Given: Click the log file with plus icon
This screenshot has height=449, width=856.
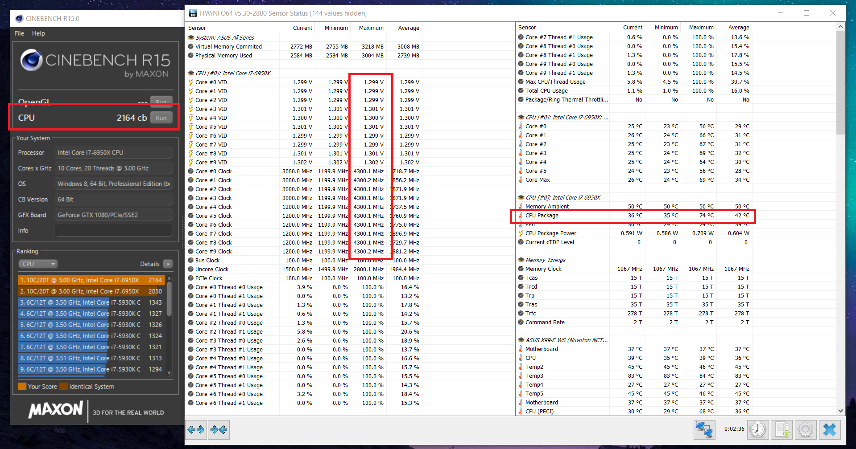Looking at the screenshot, I should coord(782,430).
